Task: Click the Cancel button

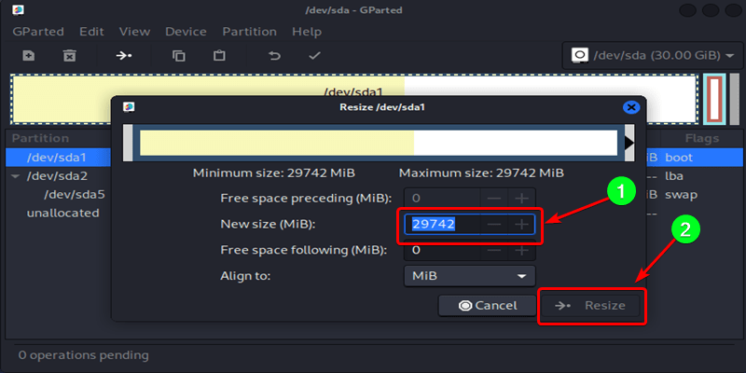Action: [487, 306]
